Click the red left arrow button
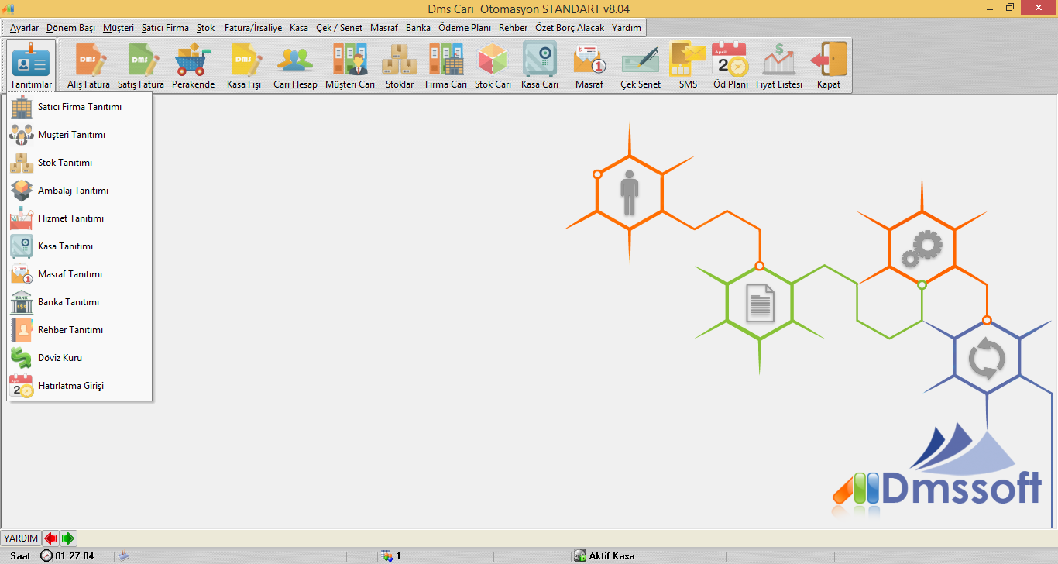The height and width of the screenshot is (564, 1058). tap(50, 538)
